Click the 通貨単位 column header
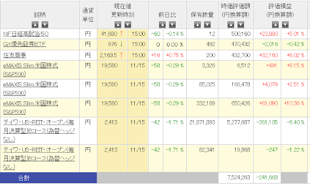Viewport: 310px width, 186px height. (x=88, y=15)
